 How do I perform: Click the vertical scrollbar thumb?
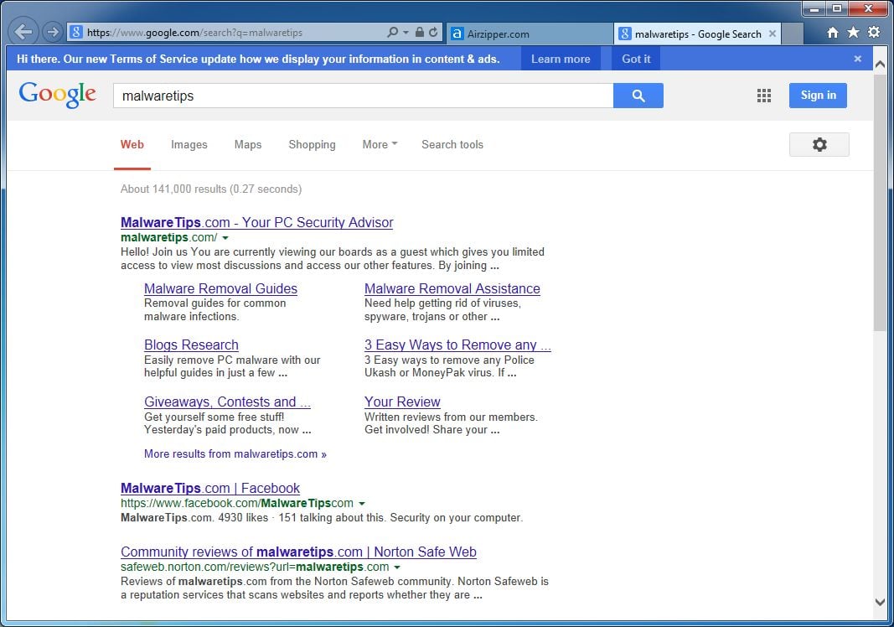[880, 201]
